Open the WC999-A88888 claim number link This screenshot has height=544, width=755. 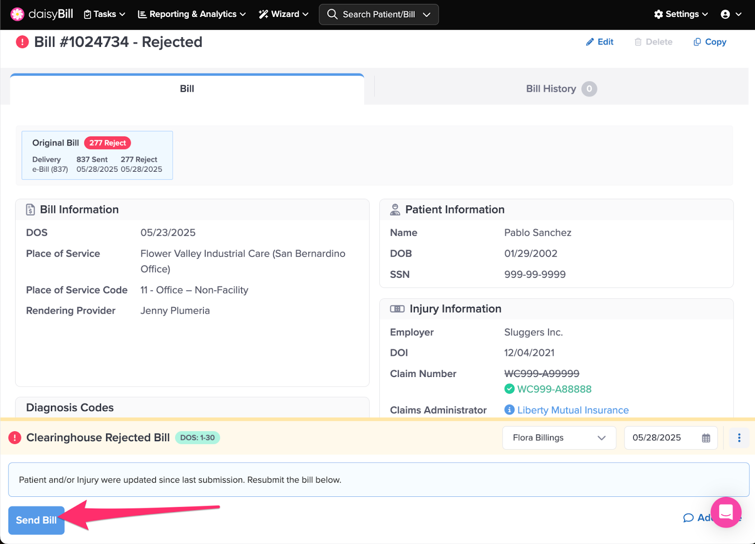click(554, 389)
